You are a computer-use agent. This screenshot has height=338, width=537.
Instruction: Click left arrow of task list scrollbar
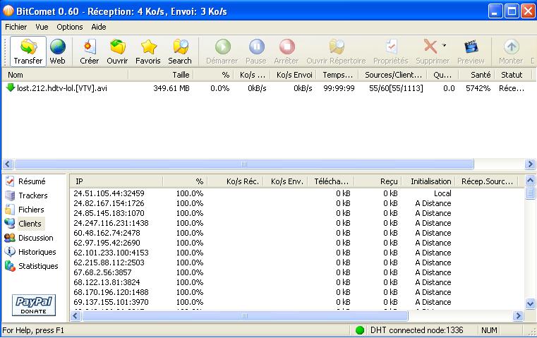8,164
